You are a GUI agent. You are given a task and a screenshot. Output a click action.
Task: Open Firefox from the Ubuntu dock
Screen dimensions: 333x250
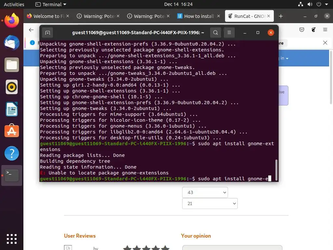(12, 21)
